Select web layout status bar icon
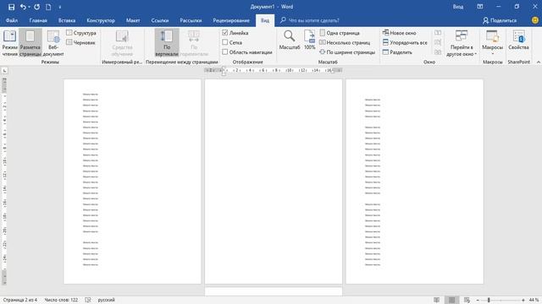This screenshot has height=304, width=542. pyautogui.click(x=467, y=300)
